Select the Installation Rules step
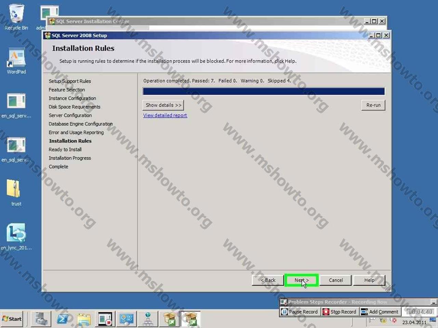Screen dimensions: 438x328 pos(70,141)
